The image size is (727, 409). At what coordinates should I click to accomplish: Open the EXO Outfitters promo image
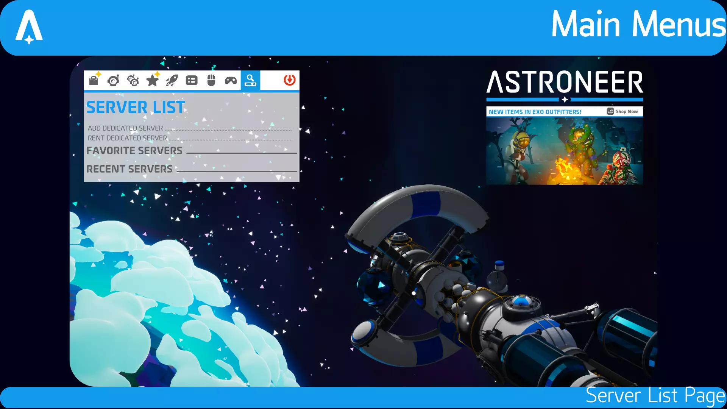[565, 151]
